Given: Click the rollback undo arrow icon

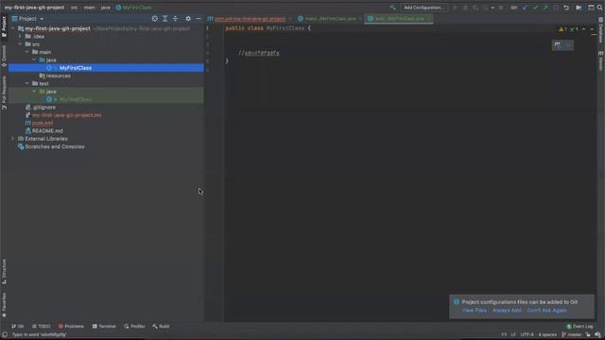Looking at the screenshot, I should point(566,8).
